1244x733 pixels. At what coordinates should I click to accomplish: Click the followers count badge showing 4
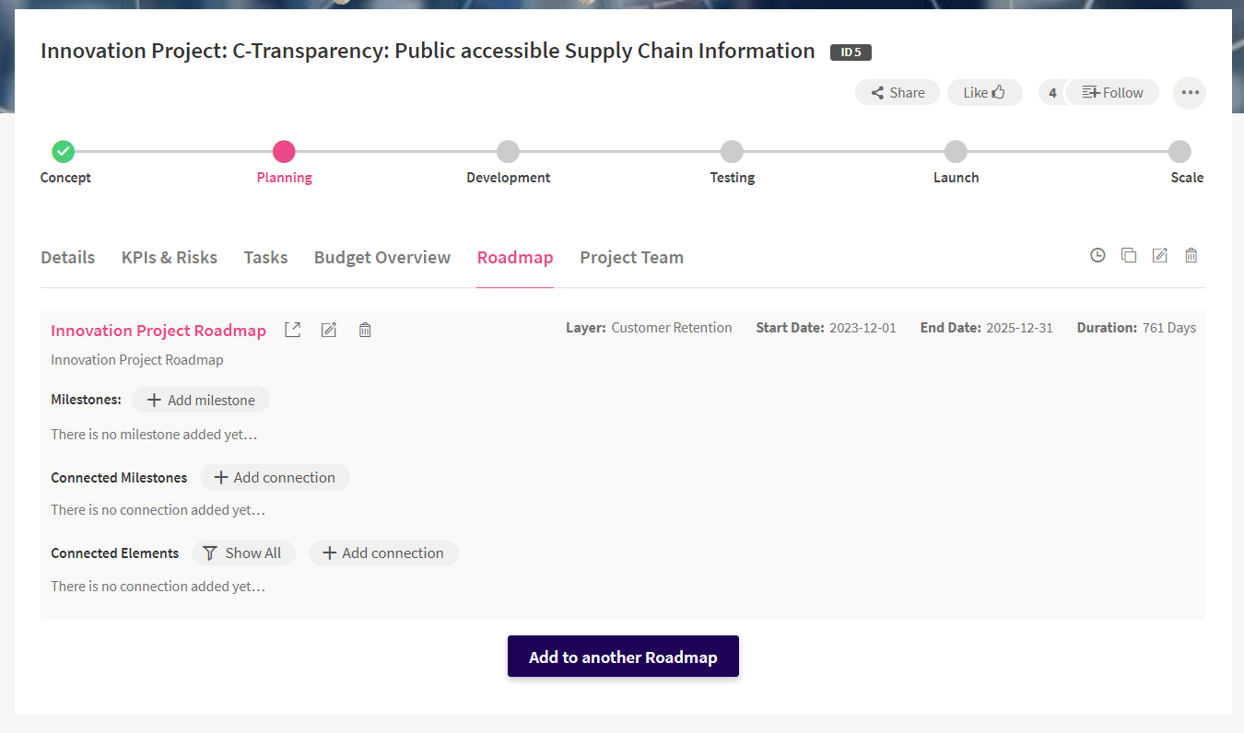click(1052, 92)
